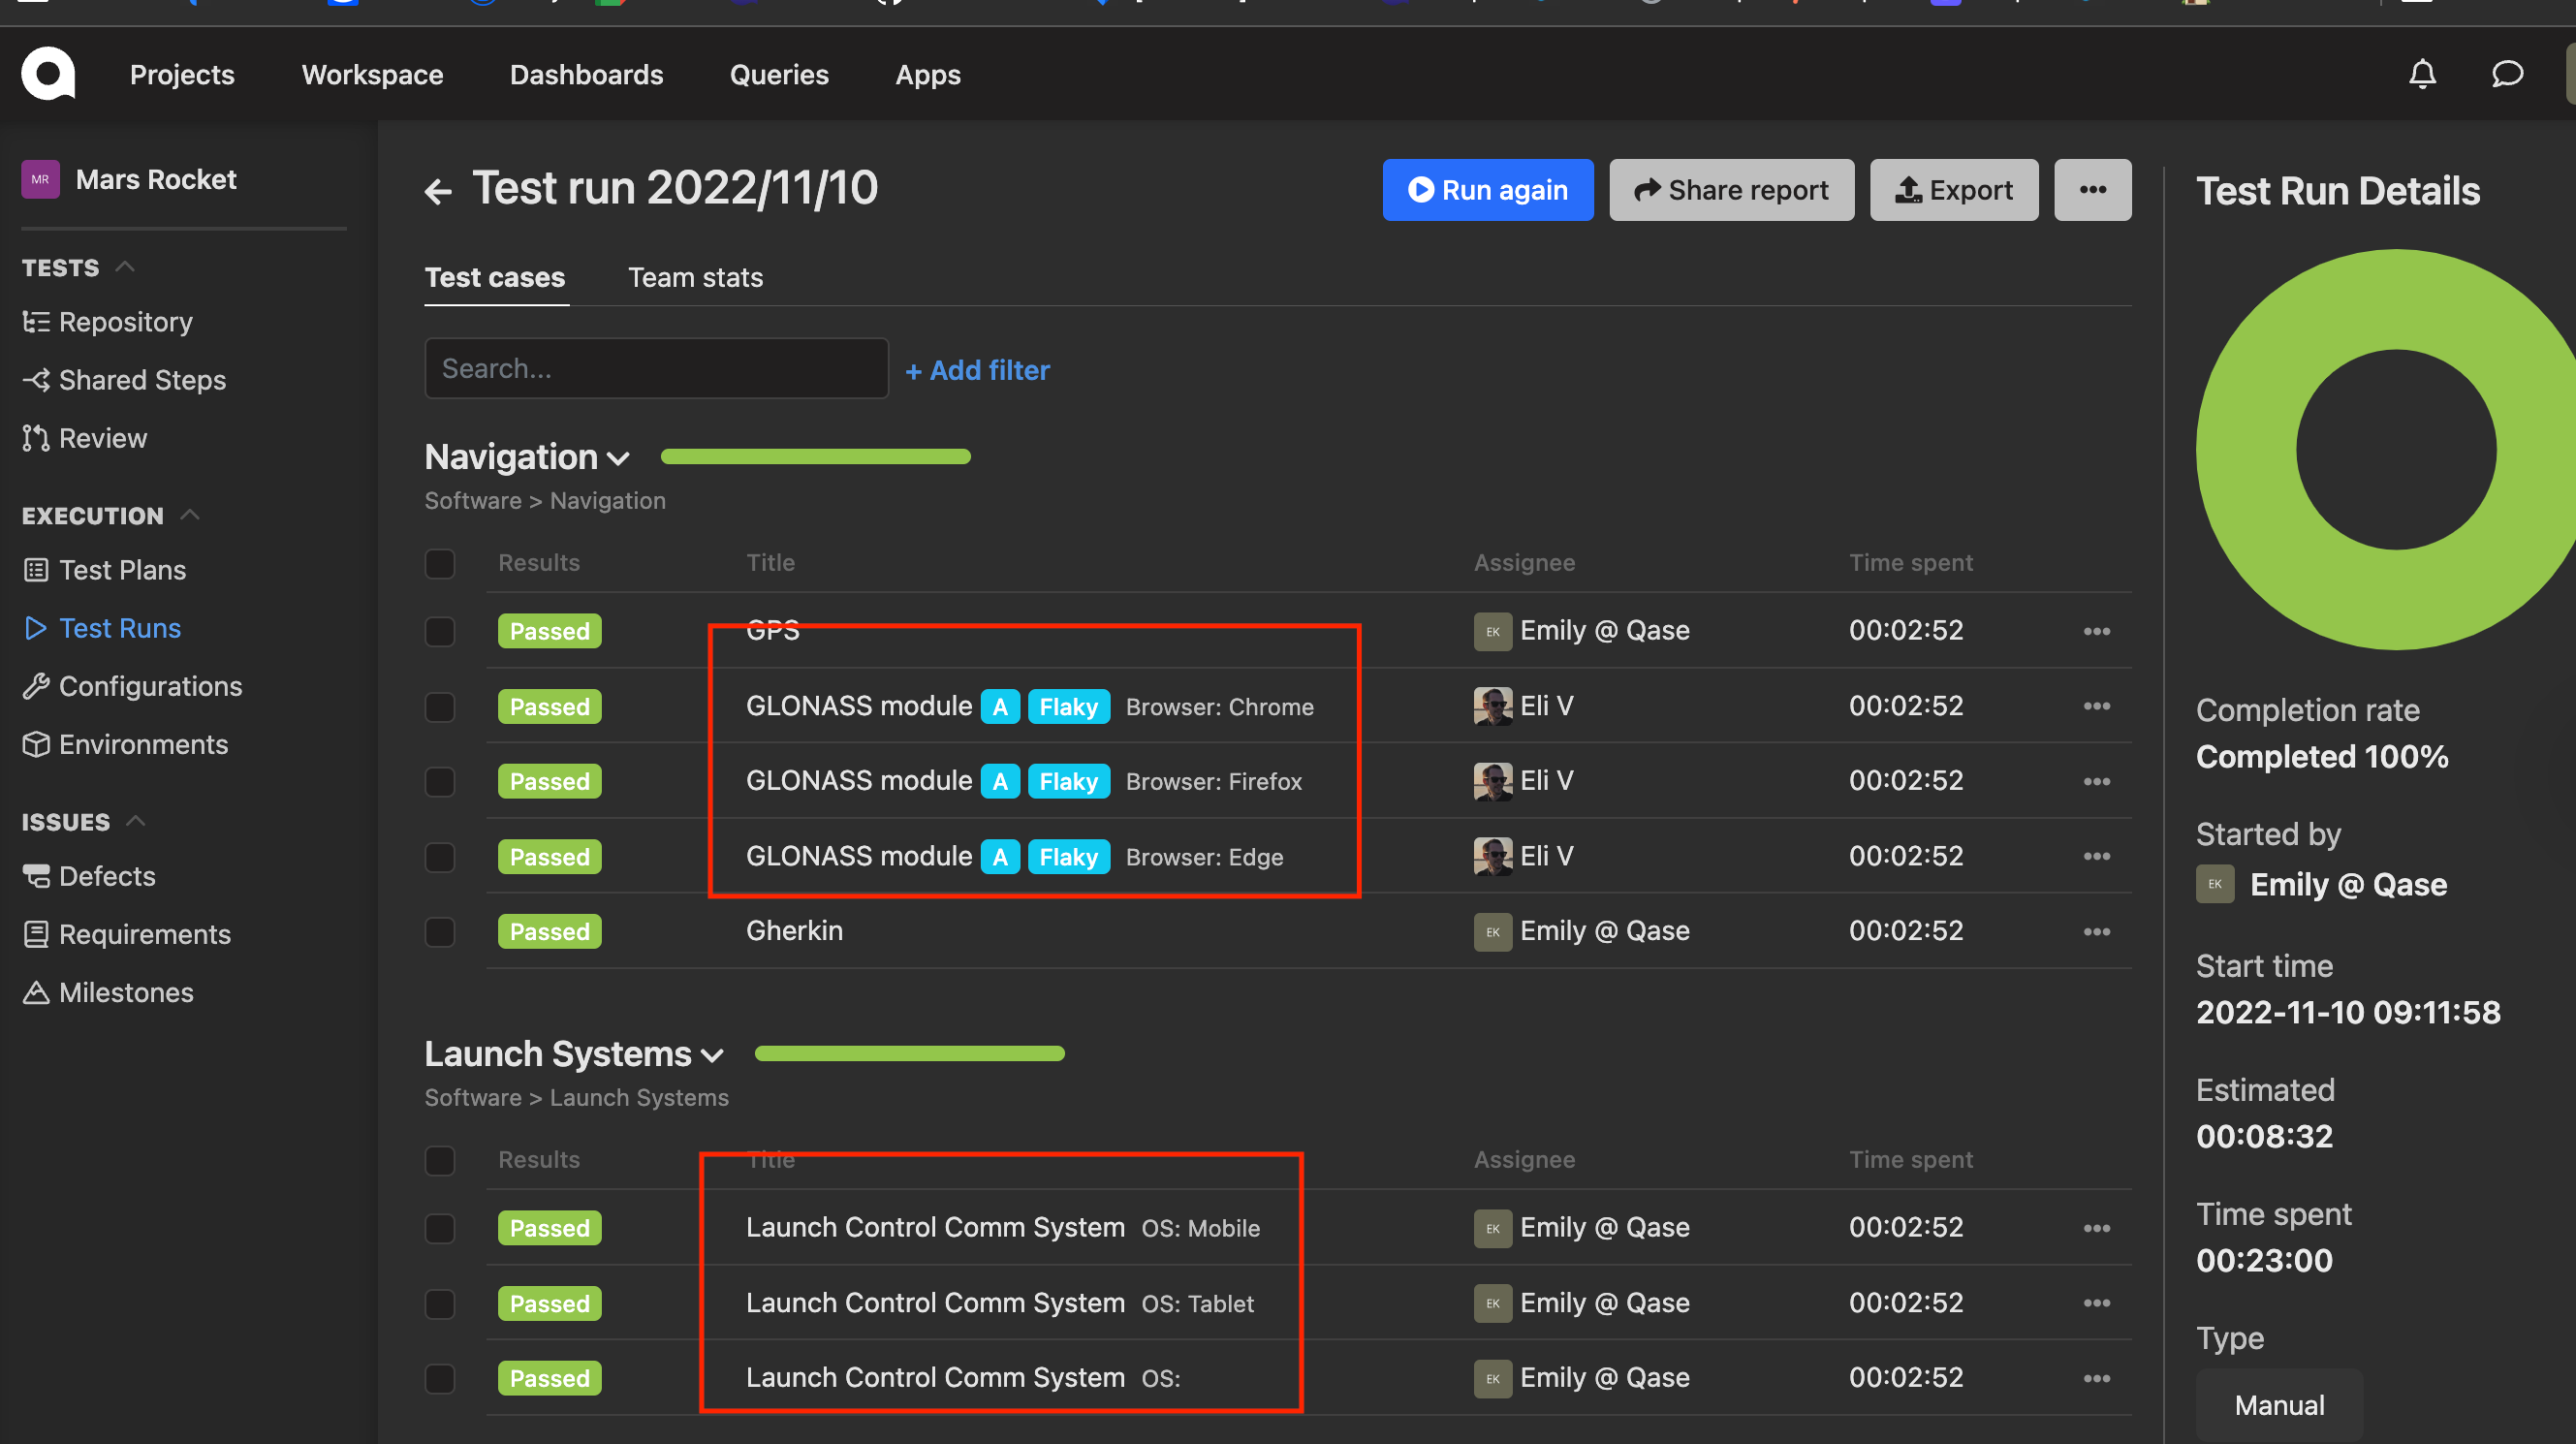Check the Gherkin test case

click(x=440, y=932)
